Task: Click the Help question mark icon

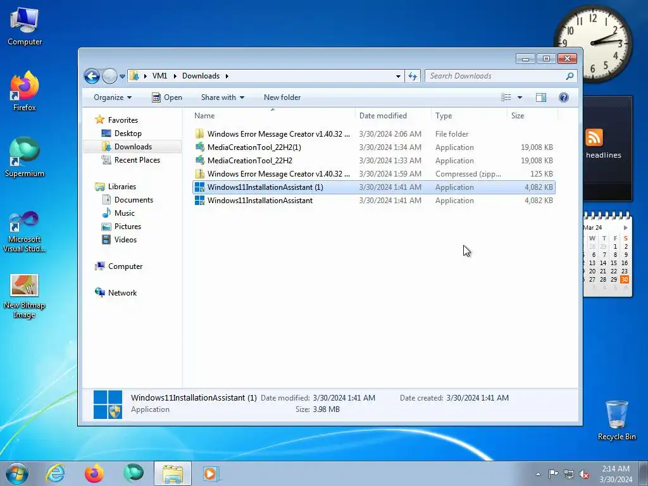Action: tap(564, 97)
